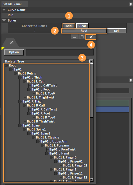The width and height of the screenshot is (133, 185).
Task: Select the green row in the right panel
Action: (113, 103)
